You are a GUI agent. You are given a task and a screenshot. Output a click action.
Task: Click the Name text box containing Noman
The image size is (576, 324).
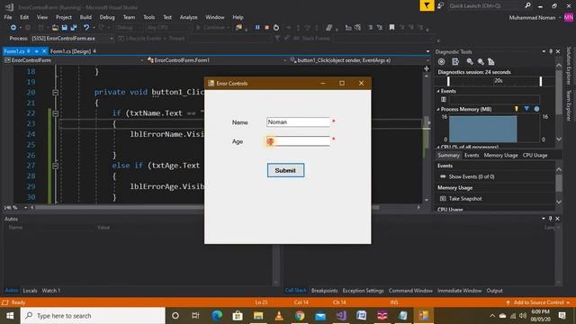298,122
